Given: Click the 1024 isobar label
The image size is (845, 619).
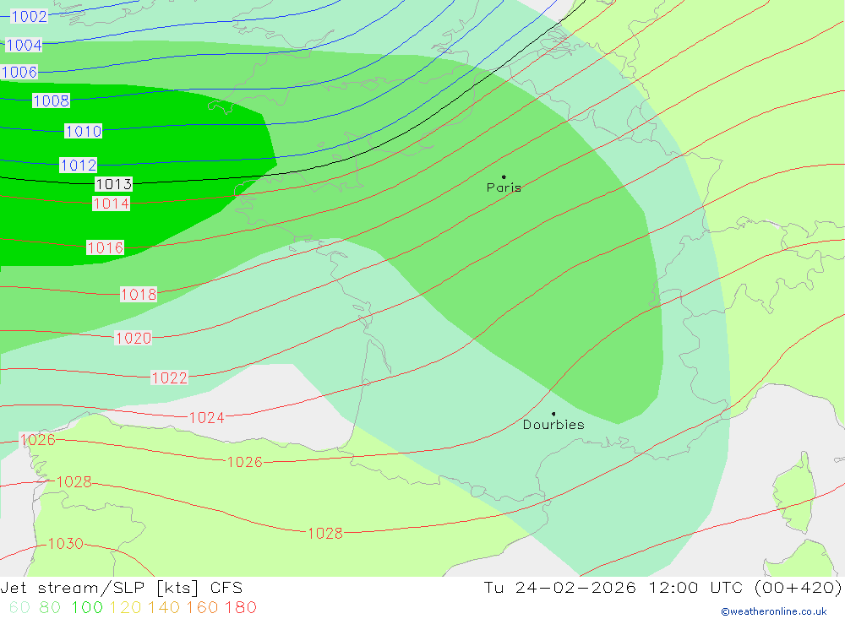Looking at the screenshot, I should [x=207, y=417].
